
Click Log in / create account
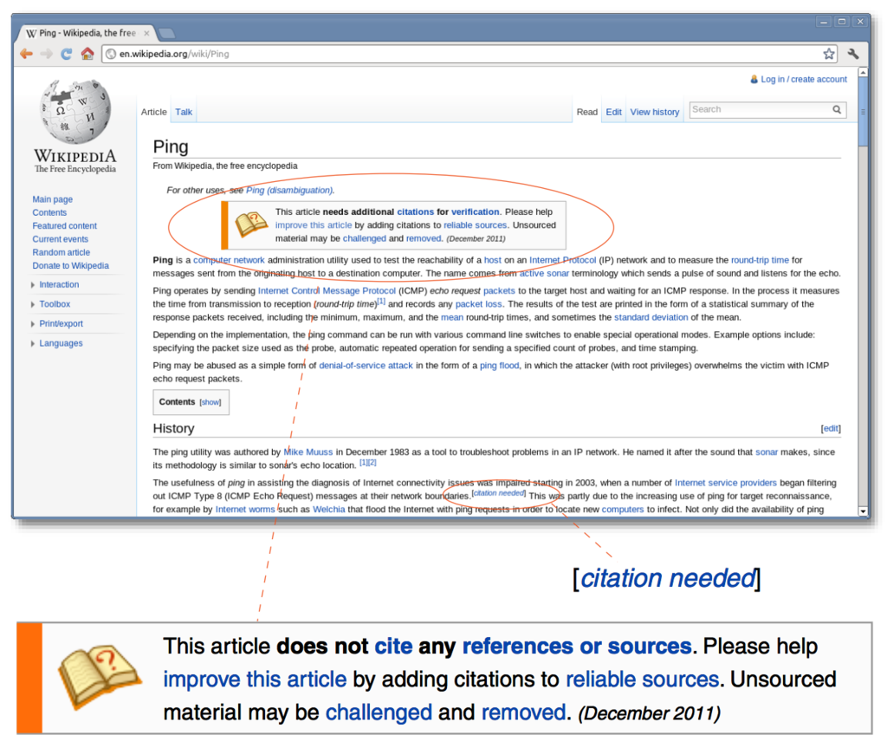[x=803, y=79]
